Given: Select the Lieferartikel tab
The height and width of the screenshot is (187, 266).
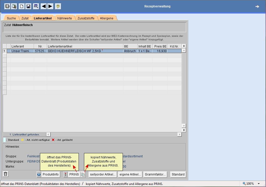Looking at the screenshot, I should tap(42, 18).
